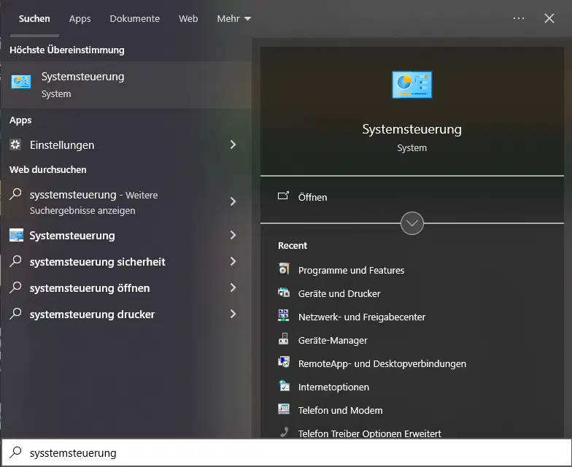The height and width of the screenshot is (467, 572).
Task: Click the Internetoptionen icon
Action: [x=284, y=385]
